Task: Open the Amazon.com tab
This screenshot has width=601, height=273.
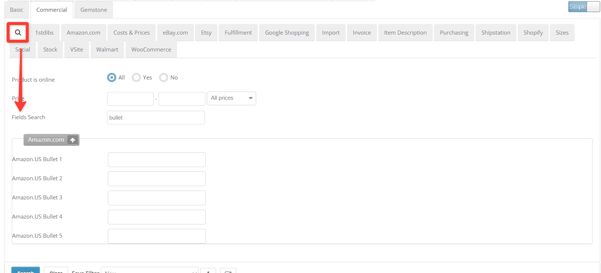Action: tap(84, 33)
